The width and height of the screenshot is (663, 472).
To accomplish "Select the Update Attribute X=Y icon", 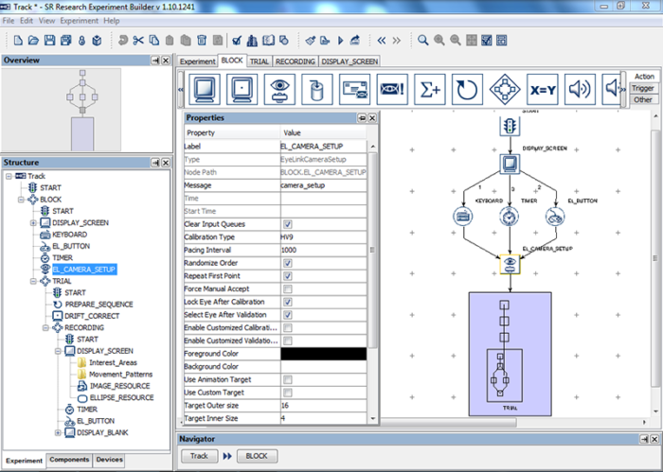I will coord(543,90).
